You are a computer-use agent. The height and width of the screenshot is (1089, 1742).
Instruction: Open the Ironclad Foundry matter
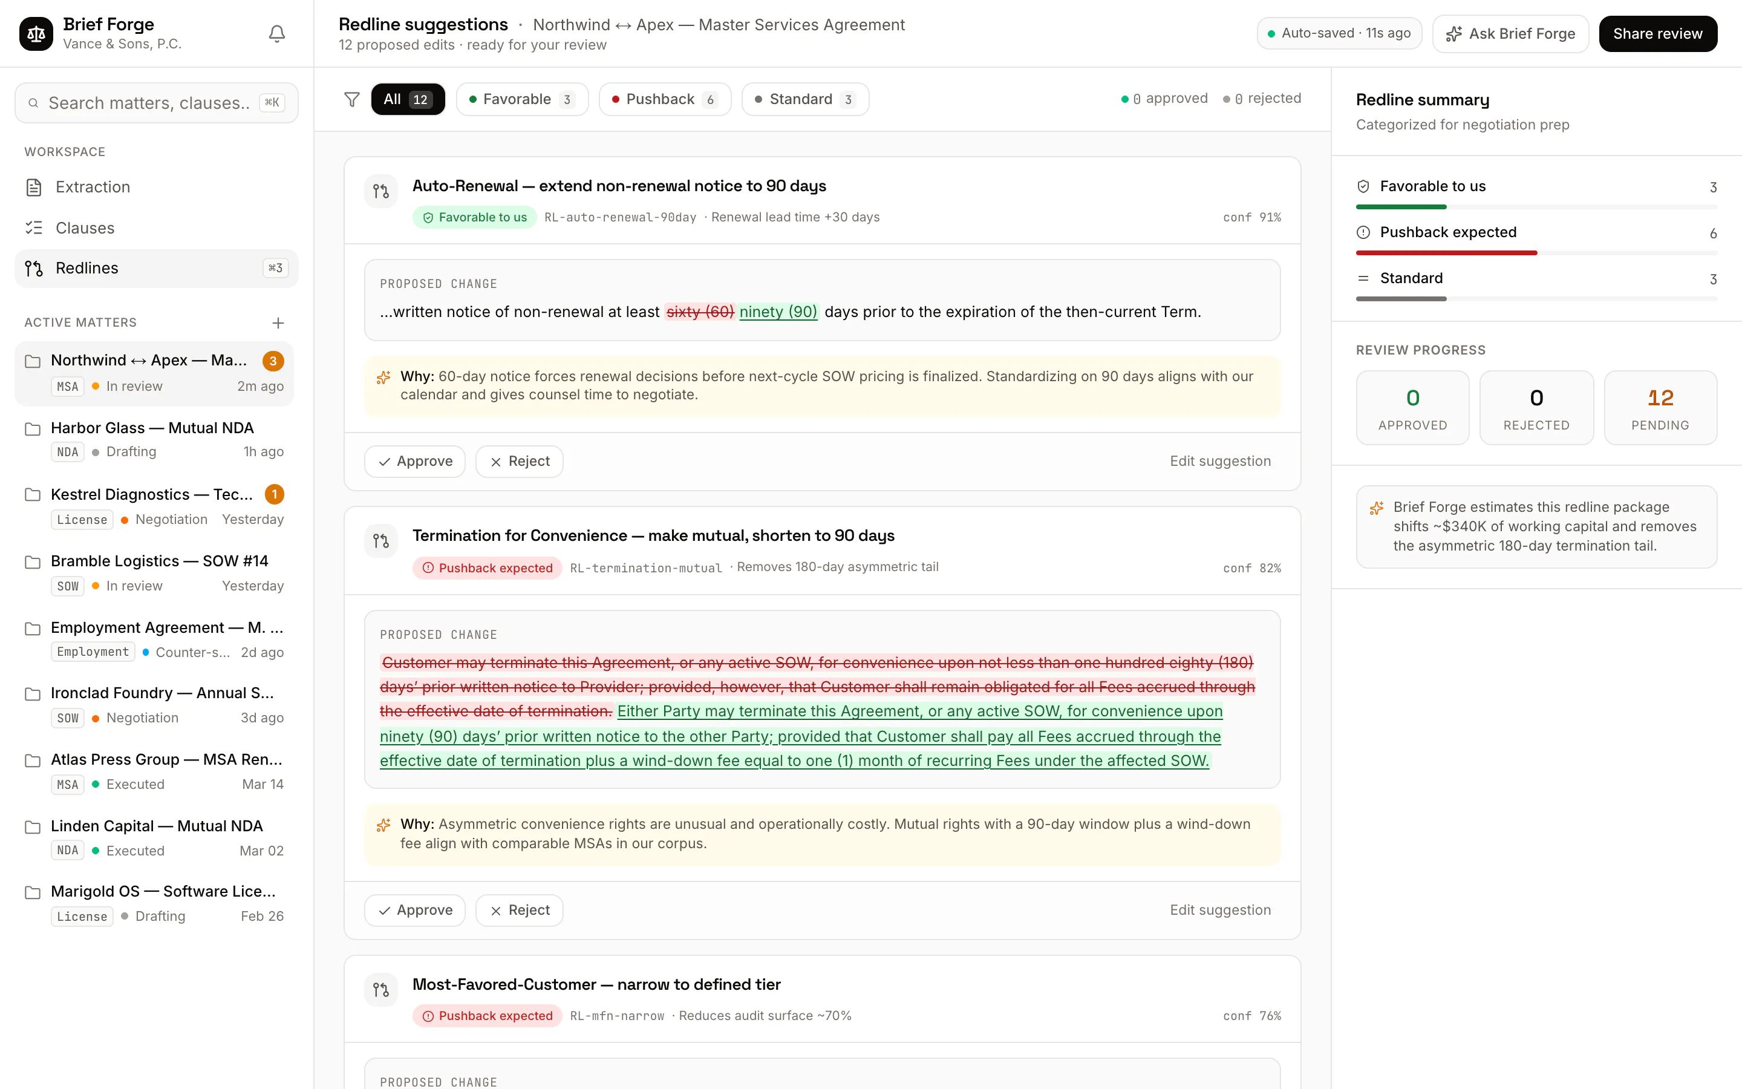(154, 706)
